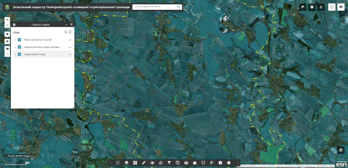This screenshot has width=348, height=168.
Task: Search layers in the layer list panel
Action: [66, 32]
